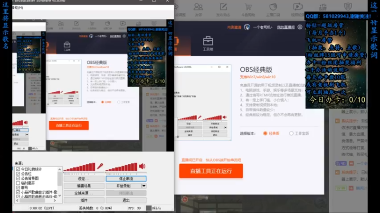Select the 经典版 radio in smaller nested preview
This screenshot has height=213, width=380.
pos(103,102)
